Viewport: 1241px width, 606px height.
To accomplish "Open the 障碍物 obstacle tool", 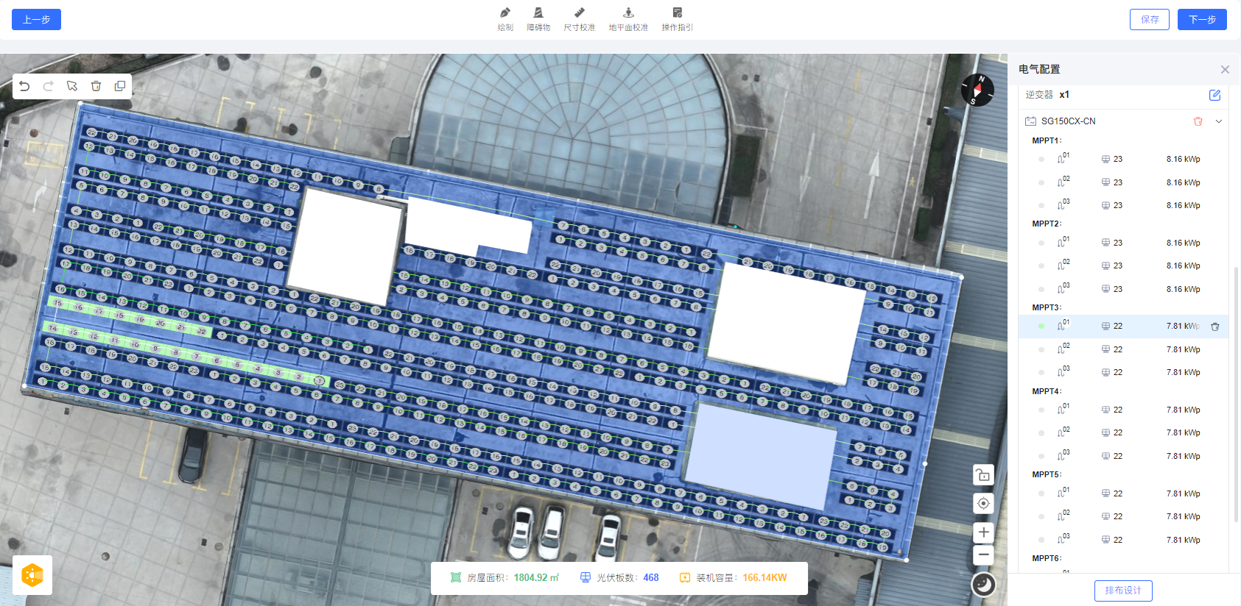I will 538,19.
